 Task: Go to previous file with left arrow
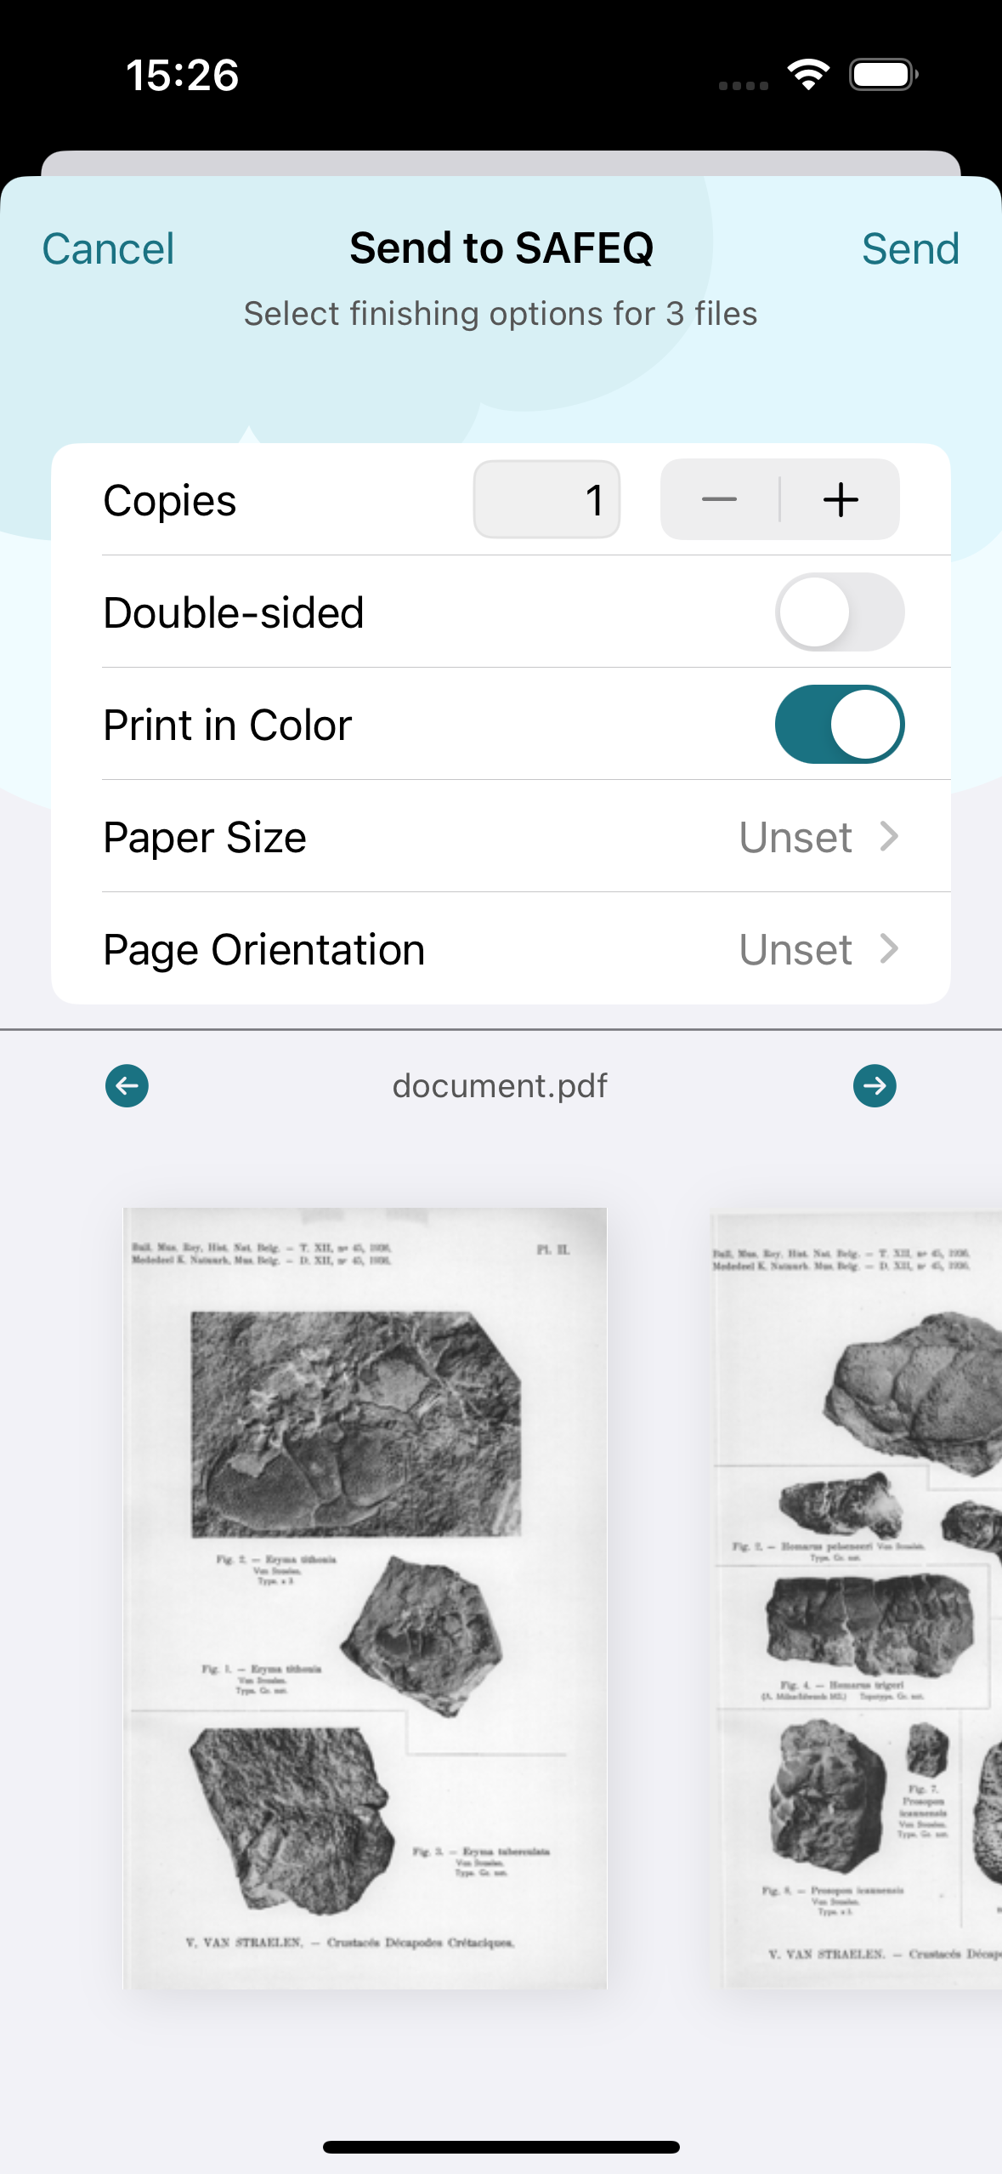point(127,1085)
